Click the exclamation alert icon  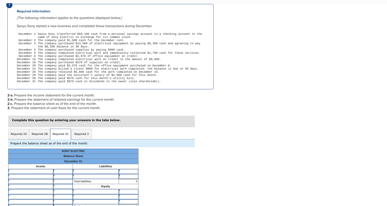9,5
